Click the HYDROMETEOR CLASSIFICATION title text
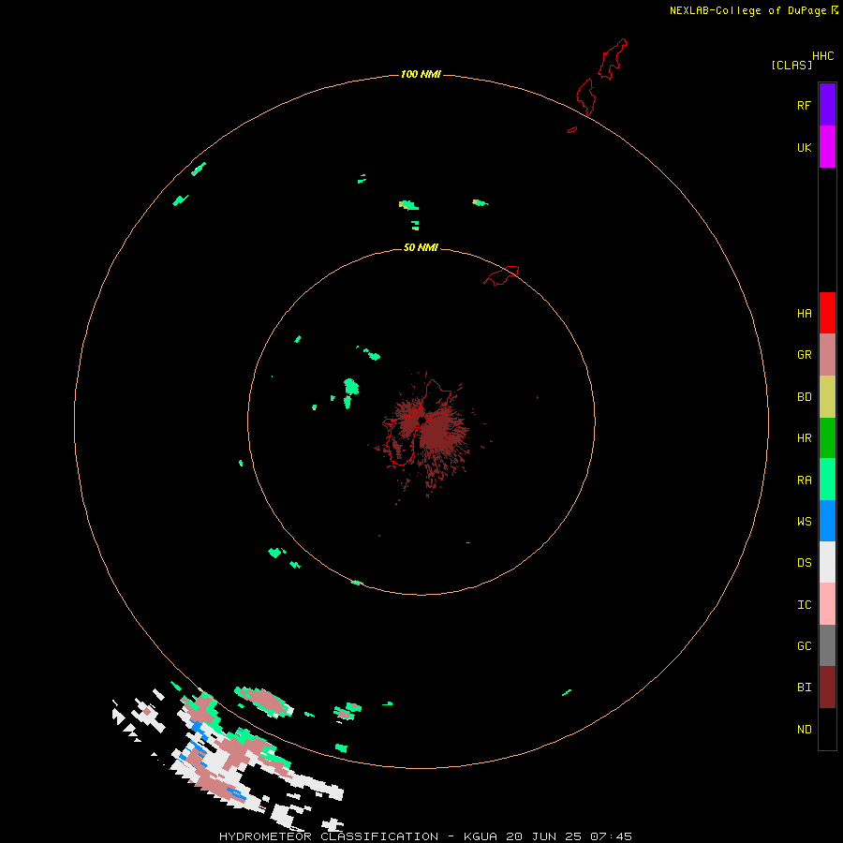 pyautogui.click(x=329, y=836)
